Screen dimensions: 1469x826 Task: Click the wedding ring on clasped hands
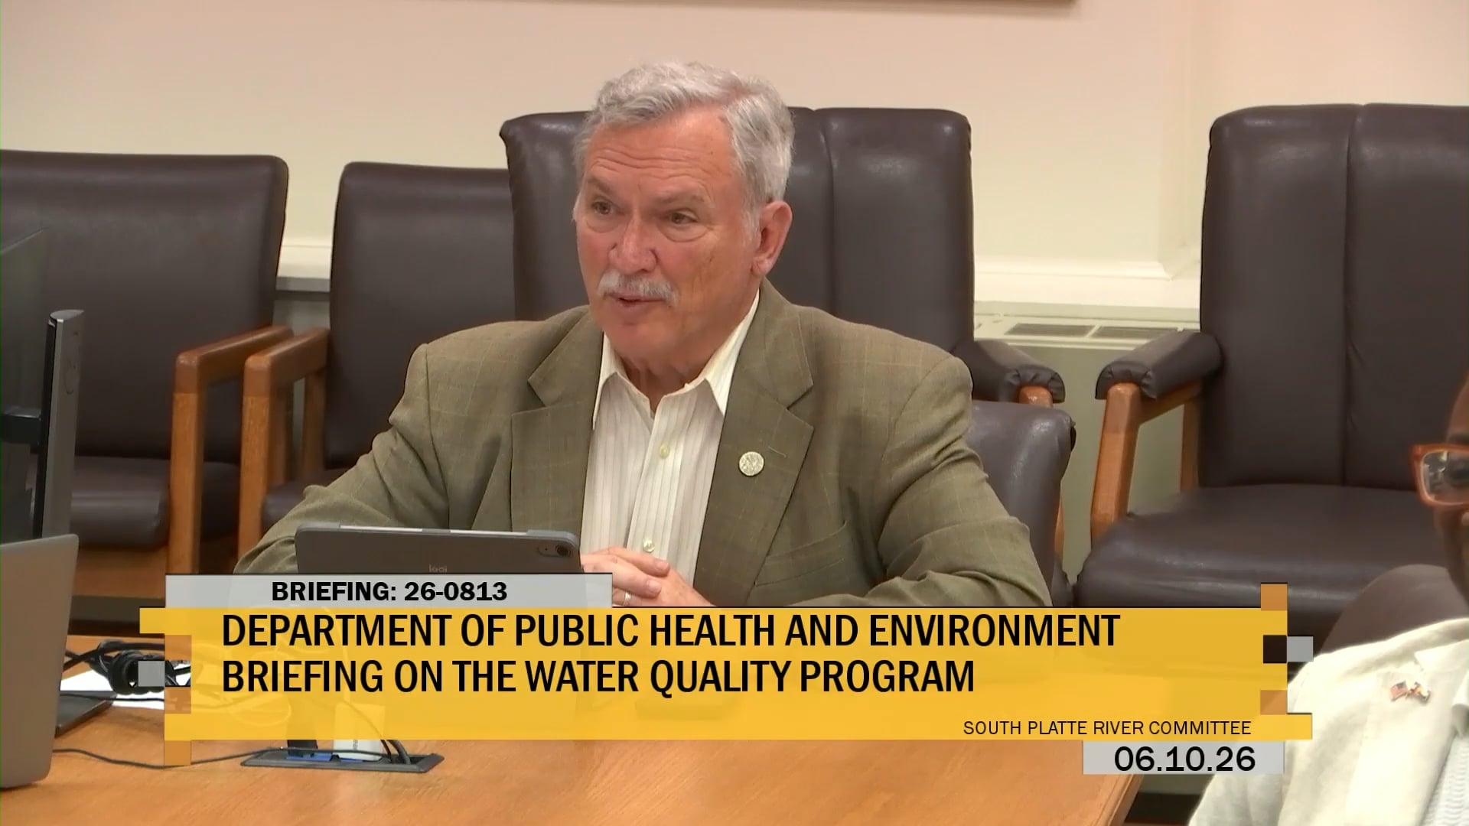click(625, 597)
